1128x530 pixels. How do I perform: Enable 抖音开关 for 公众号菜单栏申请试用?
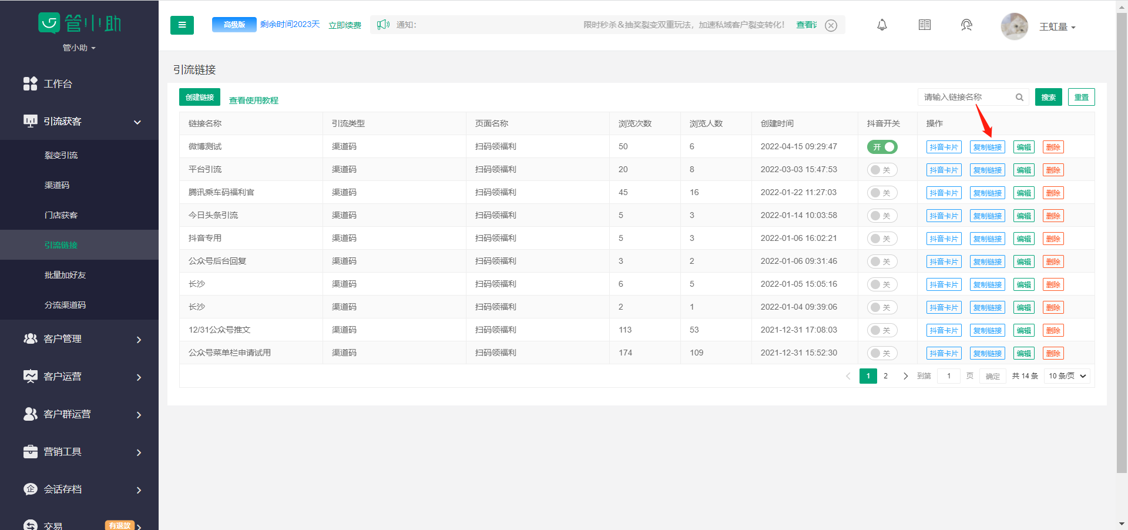point(882,353)
